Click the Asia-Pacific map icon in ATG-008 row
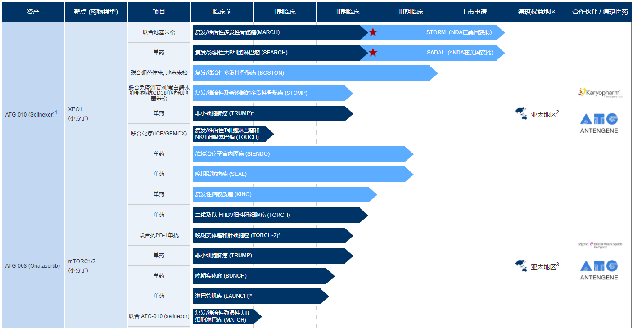The image size is (633, 328). point(521,266)
